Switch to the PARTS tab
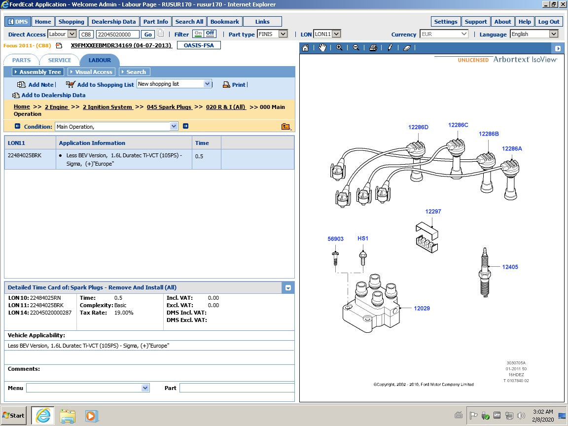Screen dimensions: 568x426 (21, 60)
